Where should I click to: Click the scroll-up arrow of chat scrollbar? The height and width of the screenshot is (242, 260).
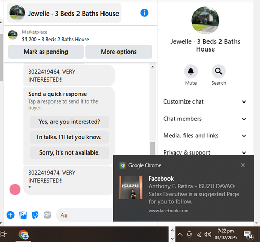153,67
